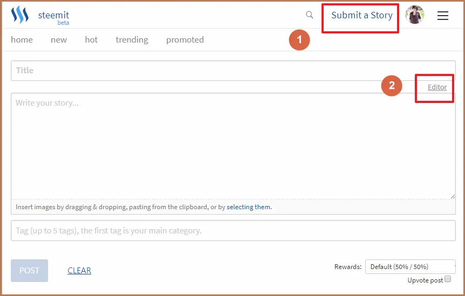Viewport: 465px width, 296px height.
Task: Open the promoted tab
Action: (185, 40)
